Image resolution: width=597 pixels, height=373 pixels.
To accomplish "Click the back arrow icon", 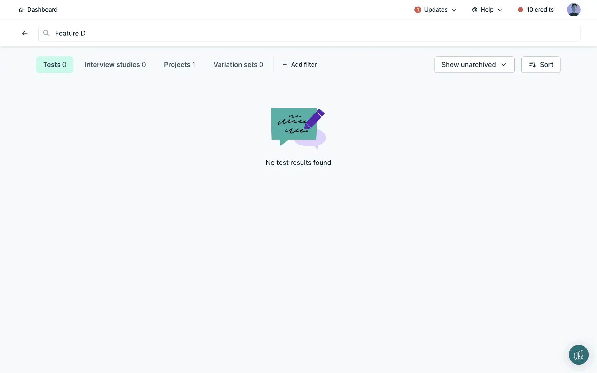I will [x=25, y=33].
